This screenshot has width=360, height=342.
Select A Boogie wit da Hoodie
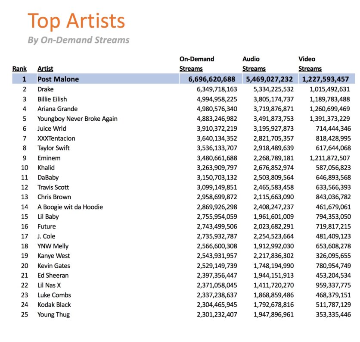tap(70, 207)
